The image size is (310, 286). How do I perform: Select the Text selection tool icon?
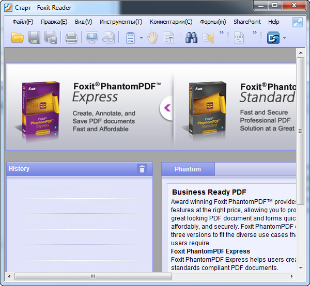point(168,38)
